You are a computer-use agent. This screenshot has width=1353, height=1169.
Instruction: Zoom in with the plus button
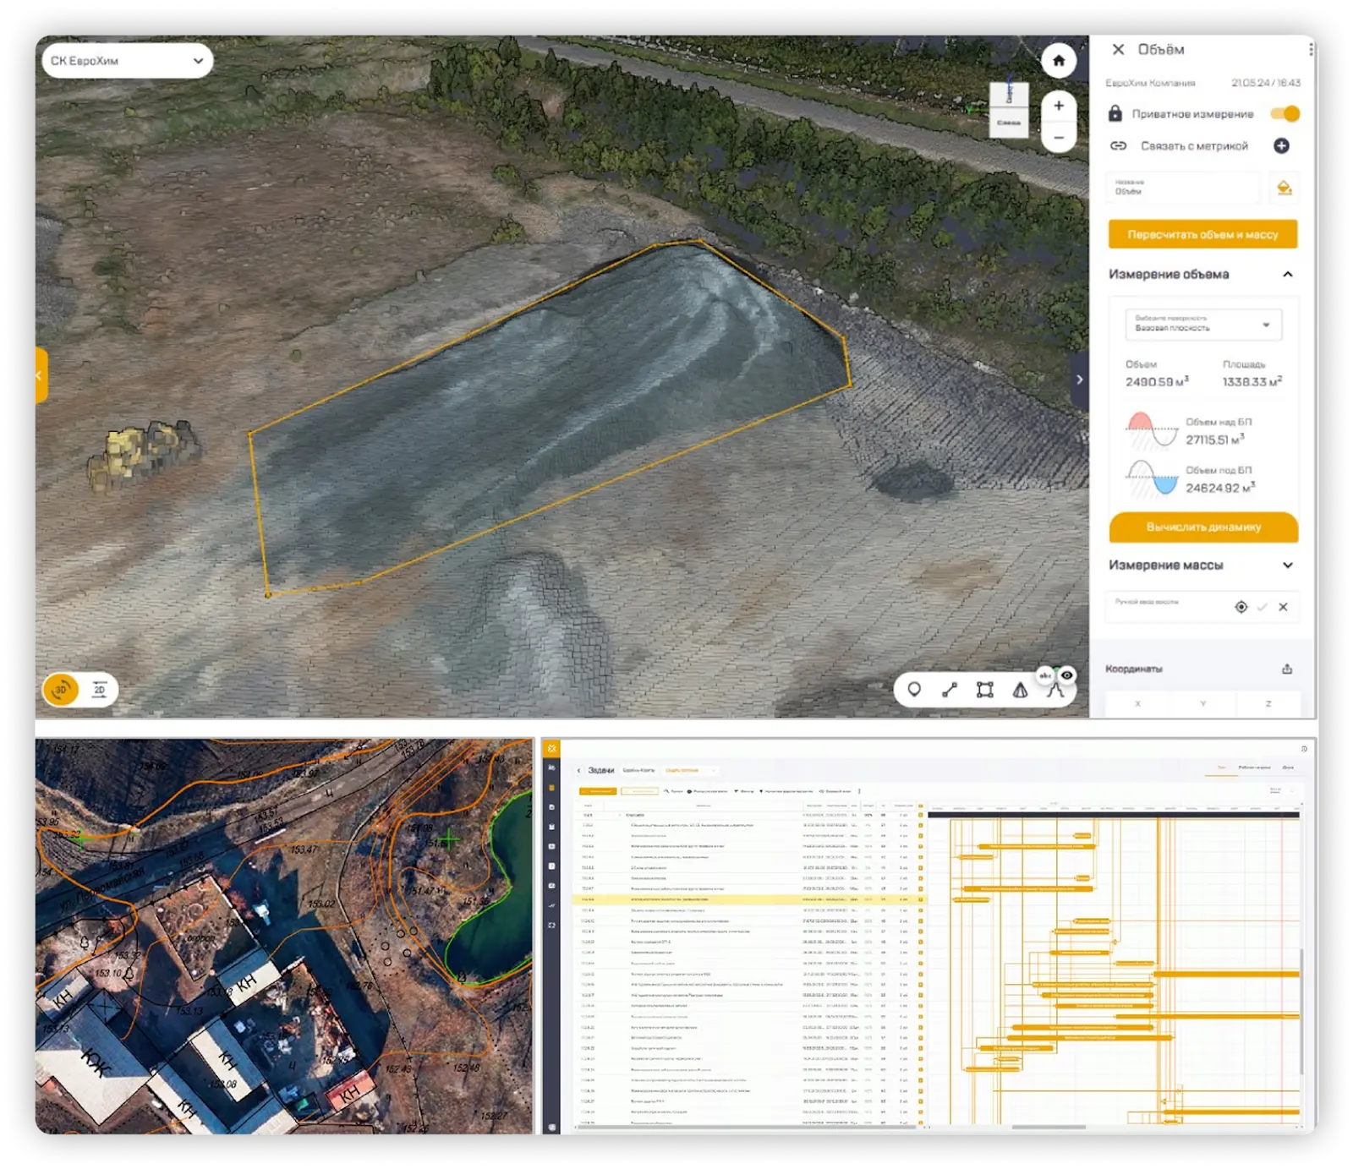click(x=1058, y=107)
